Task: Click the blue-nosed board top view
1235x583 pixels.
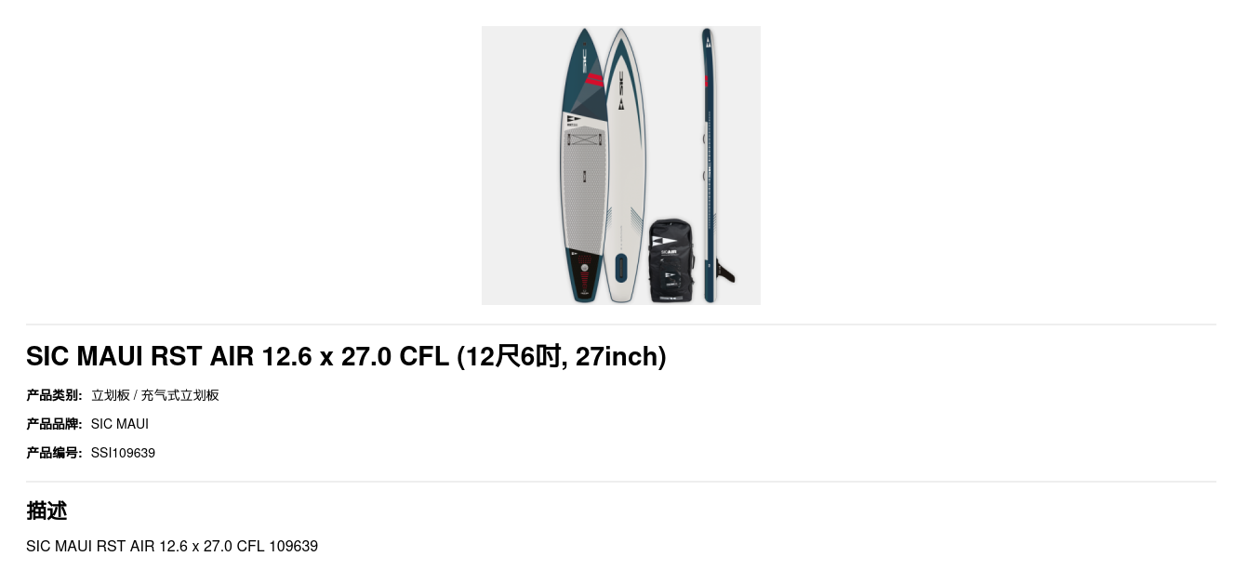Action: 583,165
